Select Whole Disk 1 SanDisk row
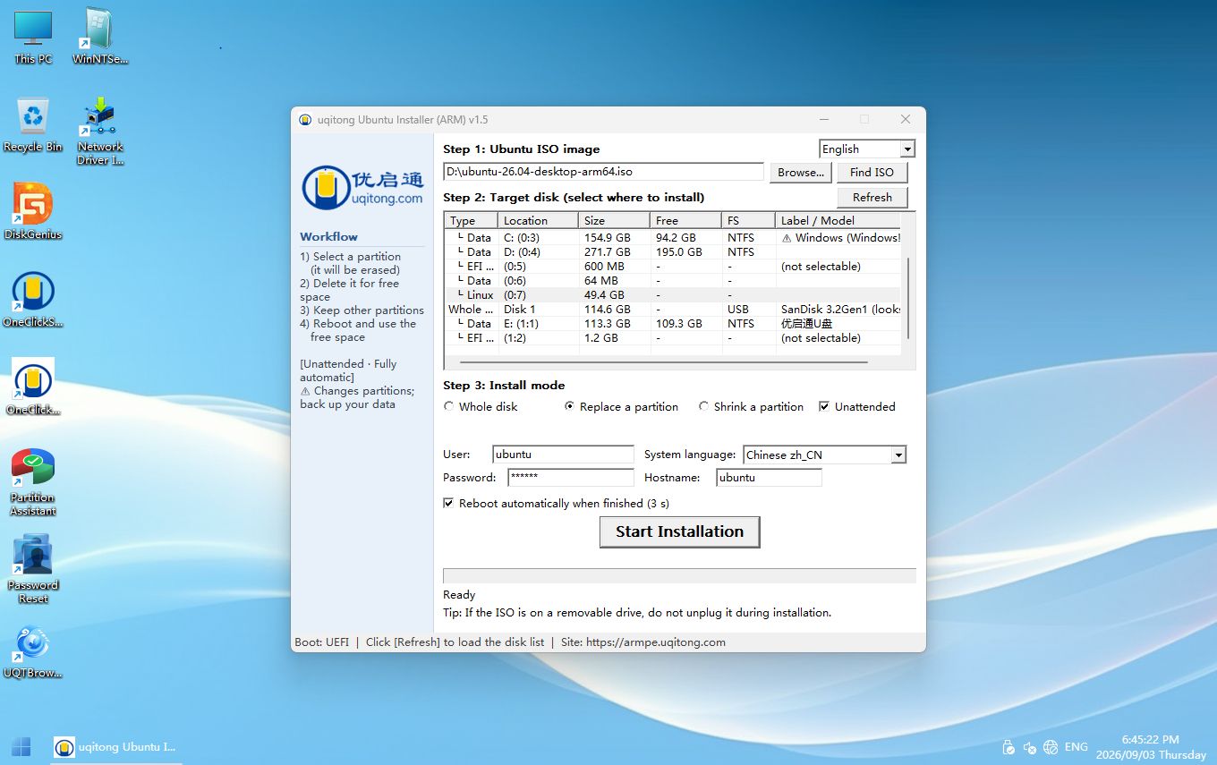This screenshot has height=765, width=1217. click(673, 310)
